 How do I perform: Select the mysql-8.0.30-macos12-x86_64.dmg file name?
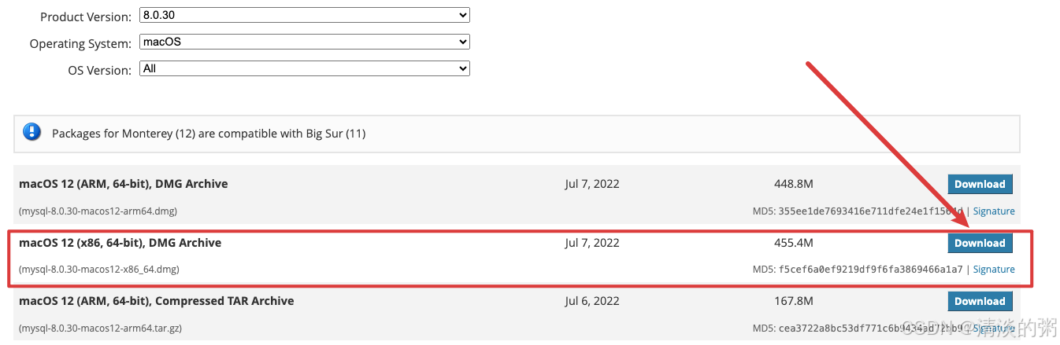click(x=99, y=270)
